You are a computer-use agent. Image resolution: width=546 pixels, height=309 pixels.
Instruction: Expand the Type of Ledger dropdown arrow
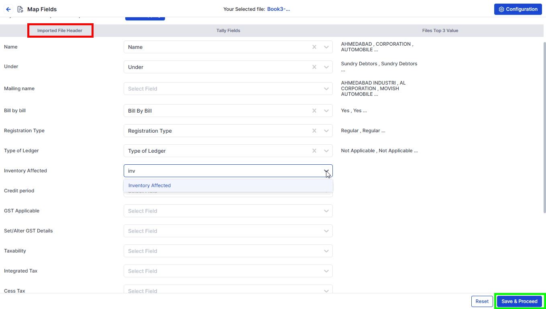coord(326,151)
